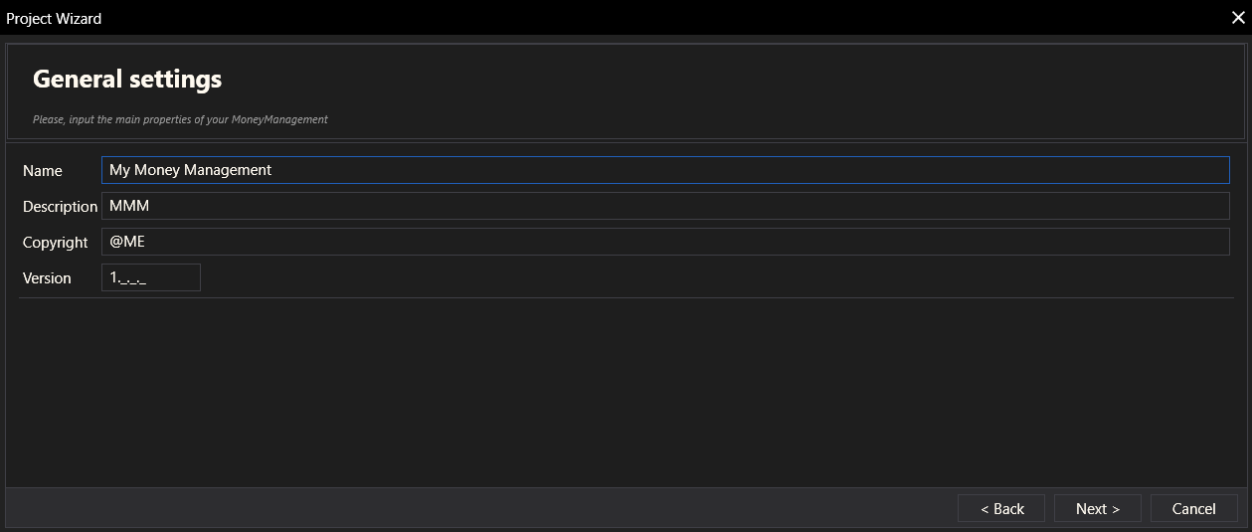The height and width of the screenshot is (532, 1252).
Task: Click into the Copyright field
Action: click(x=664, y=242)
